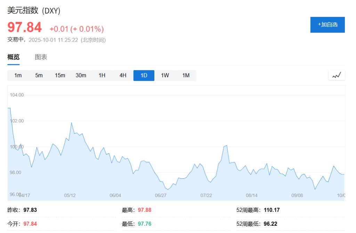Select the 1M monthly period
Viewport: 356px width, 233px height.
186,75
